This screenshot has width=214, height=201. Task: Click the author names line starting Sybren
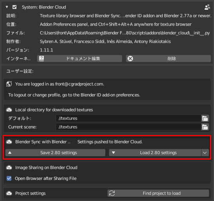tap(105, 41)
